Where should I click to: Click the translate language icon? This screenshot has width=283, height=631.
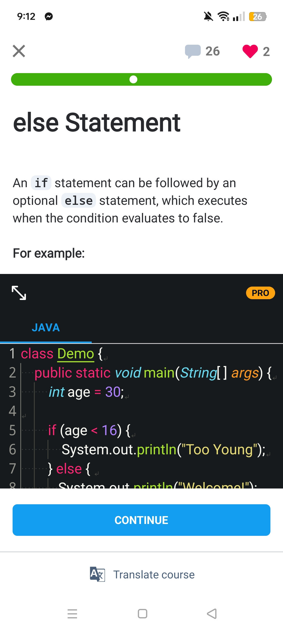[x=97, y=574]
